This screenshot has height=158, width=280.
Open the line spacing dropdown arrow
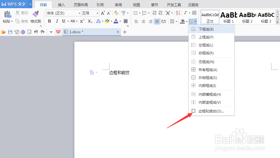coord(176,21)
